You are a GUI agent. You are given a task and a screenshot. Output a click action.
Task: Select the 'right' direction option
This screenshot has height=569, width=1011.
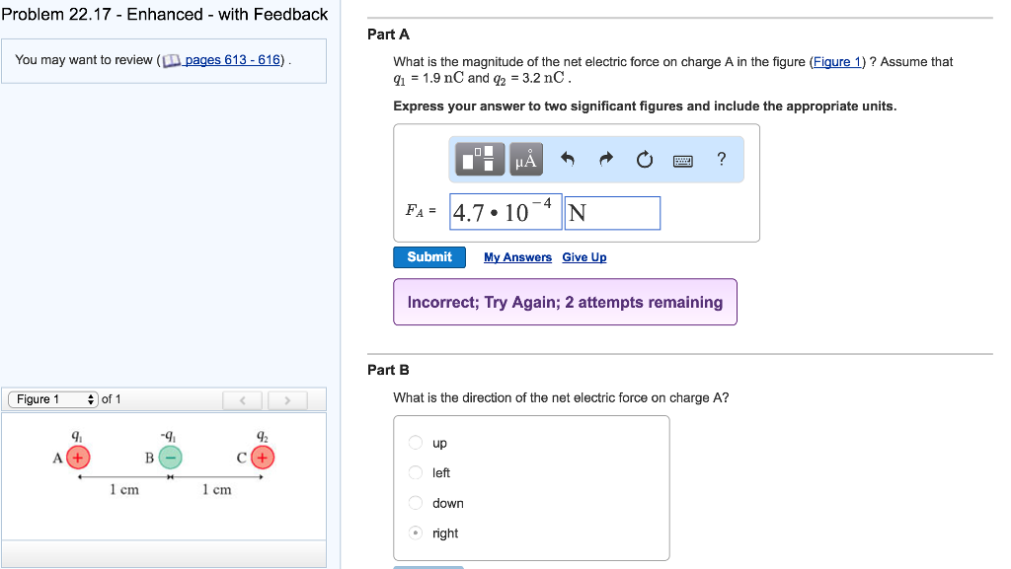click(417, 533)
